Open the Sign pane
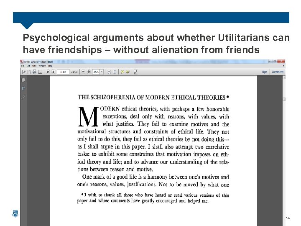 pos(264,72)
